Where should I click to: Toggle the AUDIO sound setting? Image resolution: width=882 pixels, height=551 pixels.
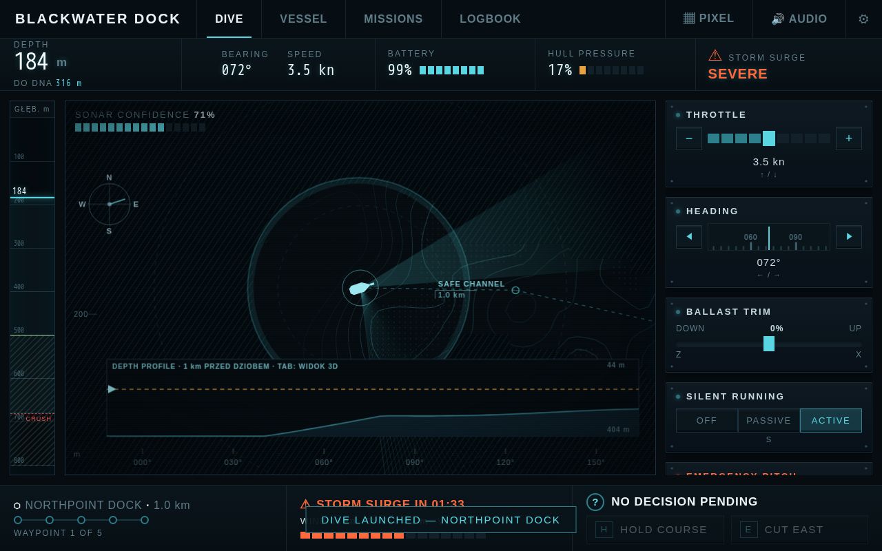tap(799, 19)
